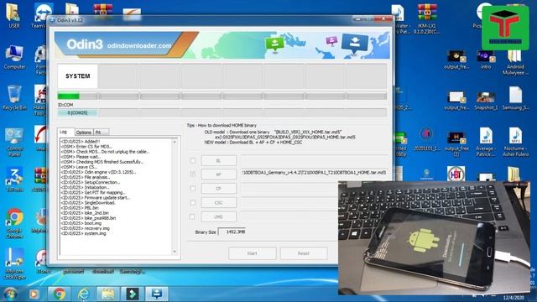This screenshot has height=302, width=537.
Task: Click the log scrollbar up arrow
Action: [x=175, y=142]
